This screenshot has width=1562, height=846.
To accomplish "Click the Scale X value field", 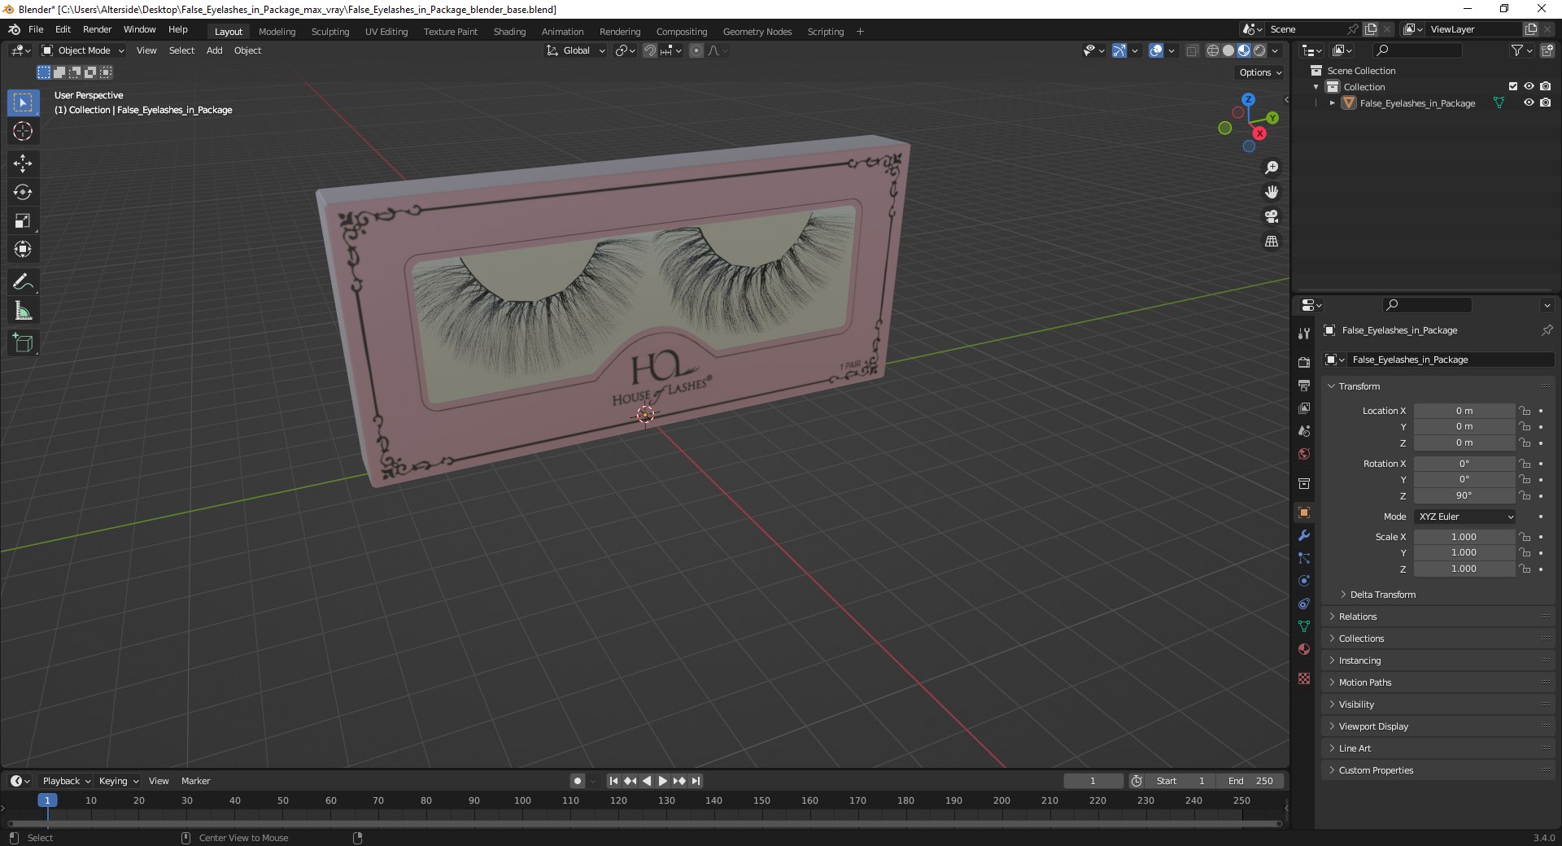I will pos(1464,537).
